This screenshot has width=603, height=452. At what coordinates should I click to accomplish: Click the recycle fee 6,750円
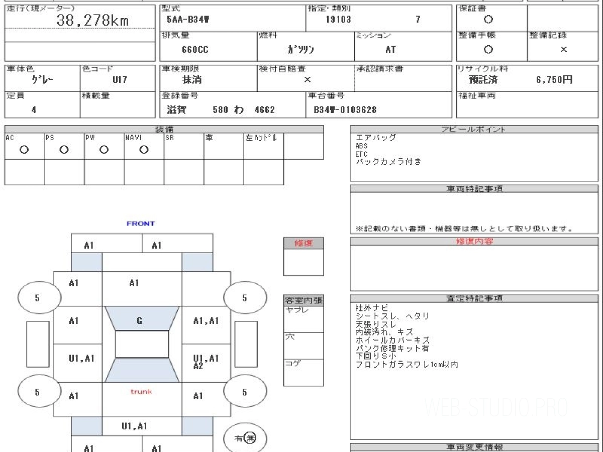pyautogui.click(x=554, y=79)
